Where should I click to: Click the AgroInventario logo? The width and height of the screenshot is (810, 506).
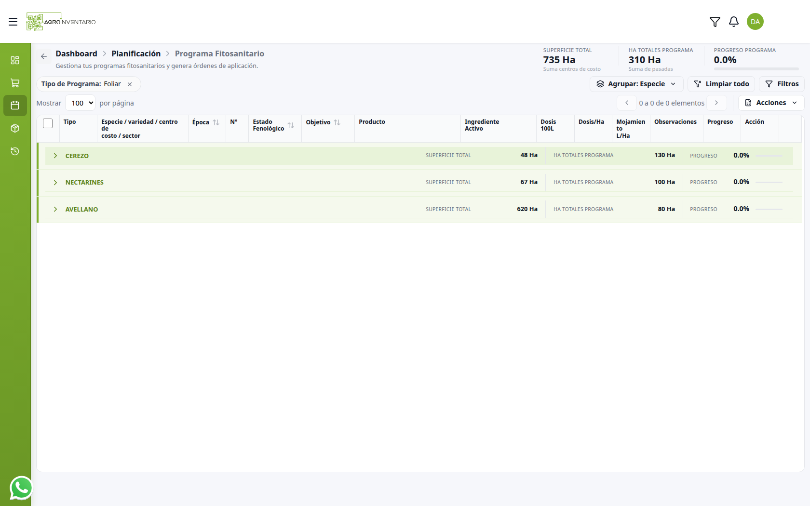click(x=61, y=22)
